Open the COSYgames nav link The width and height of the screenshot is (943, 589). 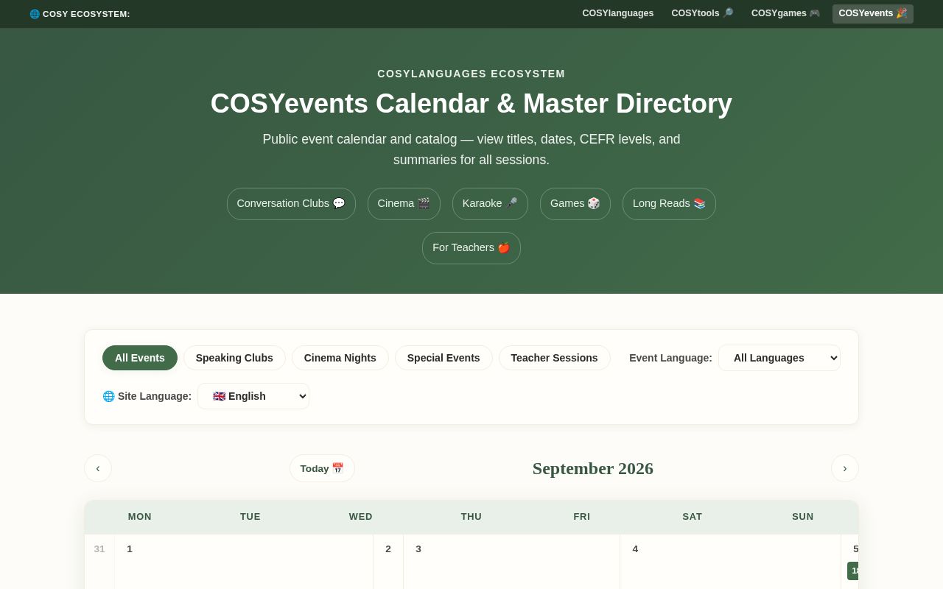tap(785, 13)
